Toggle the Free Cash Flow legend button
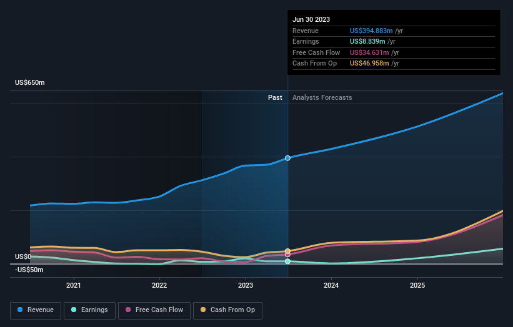 pos(154,310)
